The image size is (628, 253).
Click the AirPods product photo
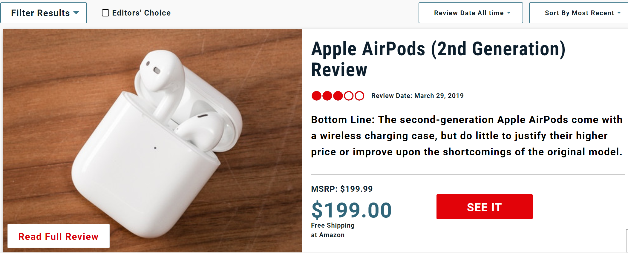(x=153, y=141)
